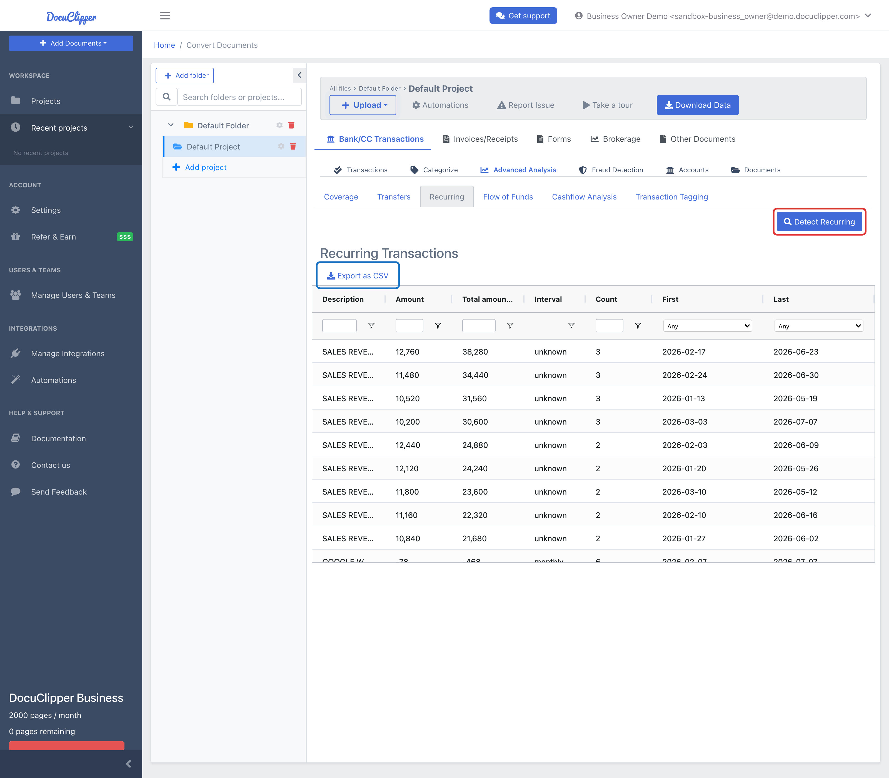Viewport: 889px width, 778px height.
Task: Click the Report Issue link
Action: pos(526,105)
